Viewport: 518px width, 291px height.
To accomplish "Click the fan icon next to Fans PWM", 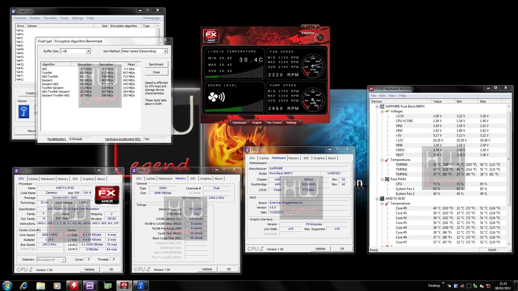I will click(x=387, y=179).
